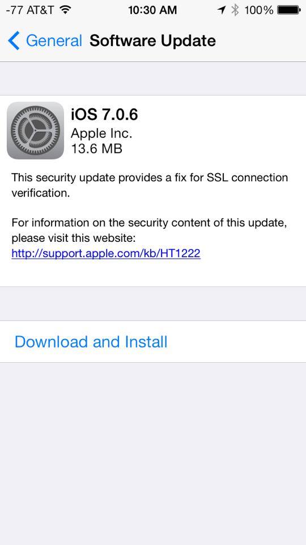306x545 pixels.
Task: Tap the -77 signal strength indicator
Action: [14, 10]
